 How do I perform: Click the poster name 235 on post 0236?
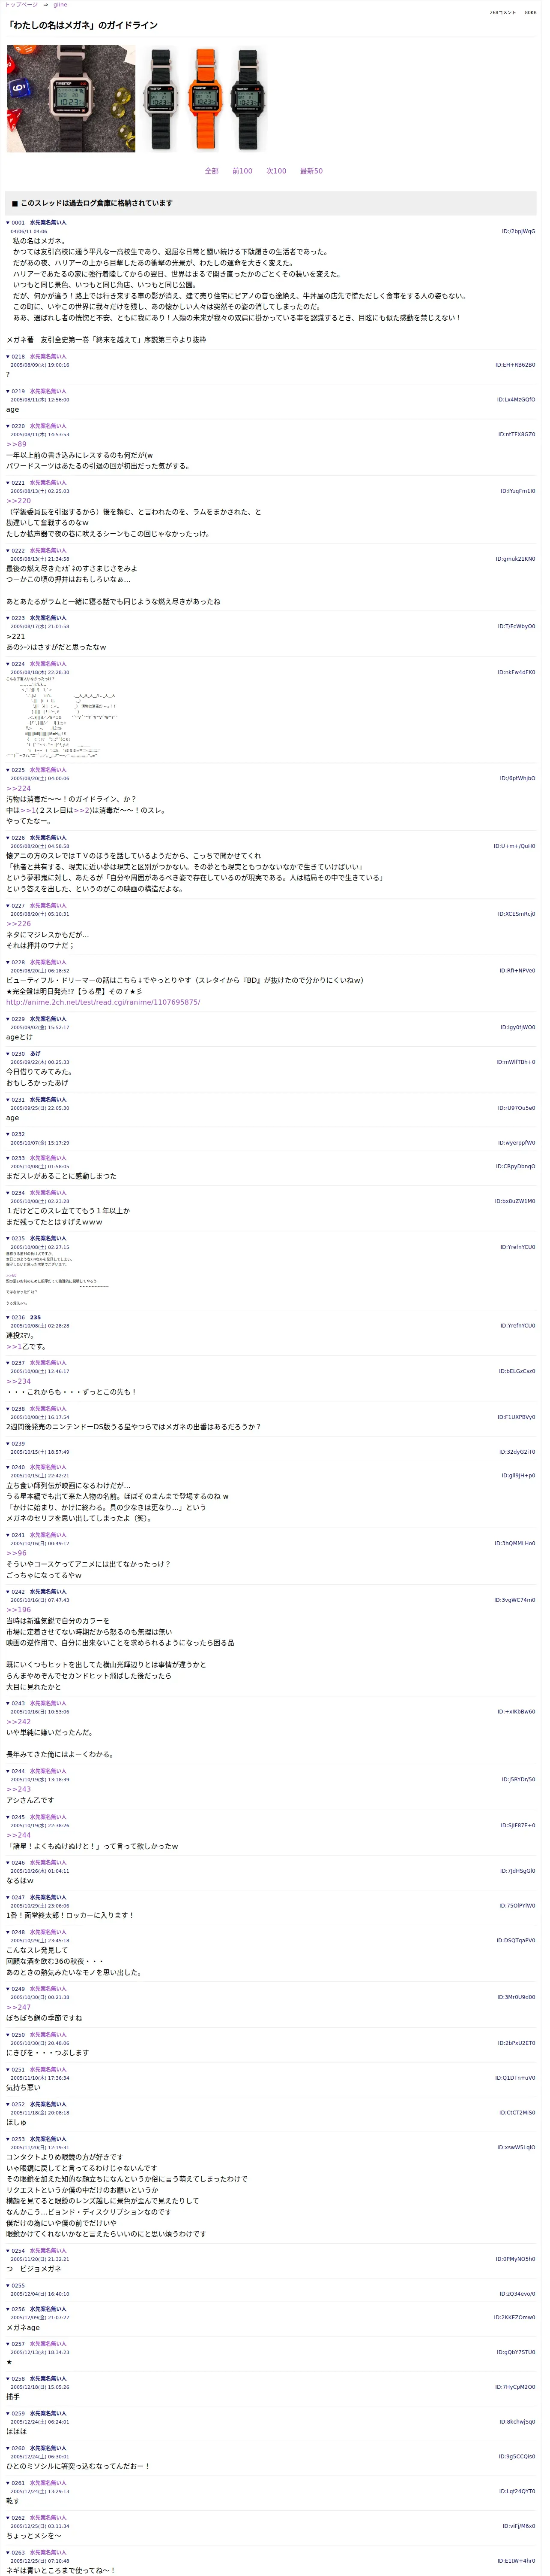[35, 1318]
